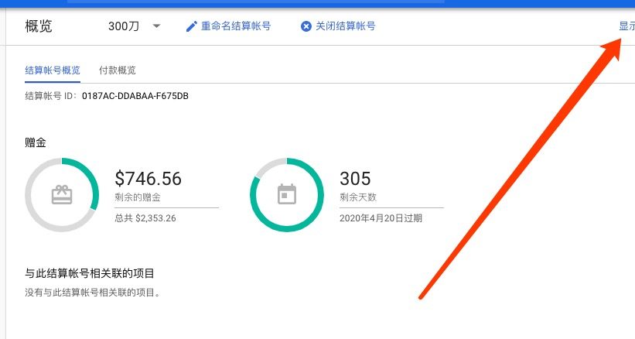Click the X icon for closing billing account
Screen dimensions: 635x339
click(x=306, y=27)
